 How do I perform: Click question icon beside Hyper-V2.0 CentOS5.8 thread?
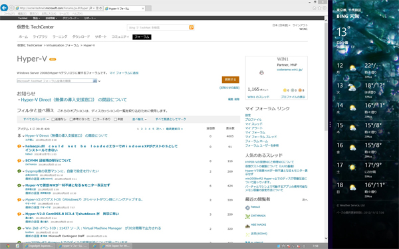[x=19, y=214]
